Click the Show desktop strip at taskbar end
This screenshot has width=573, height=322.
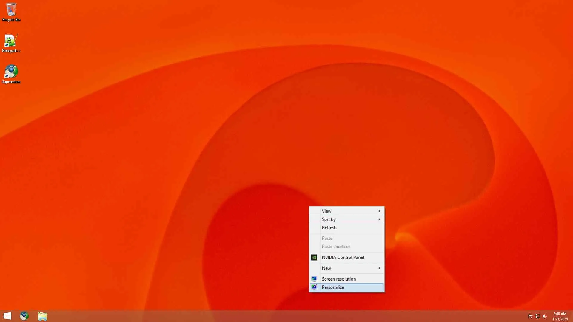click(572, 316)
